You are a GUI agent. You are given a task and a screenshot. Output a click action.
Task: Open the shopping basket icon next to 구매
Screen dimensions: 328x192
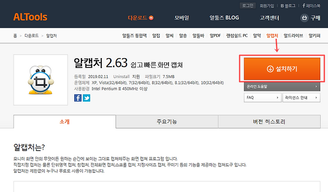point(304,18)
